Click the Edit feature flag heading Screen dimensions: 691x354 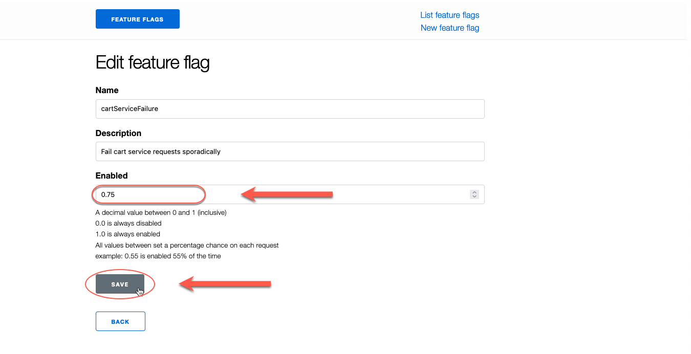pos(153,63)
